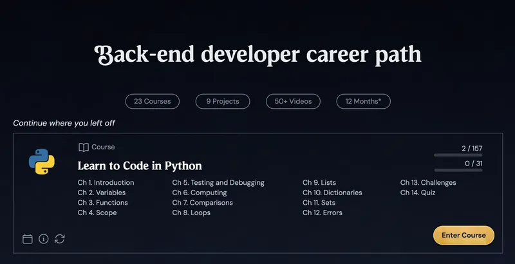Select the 50+ Videos pill
515x264 pixels.
tap(293, 101)
